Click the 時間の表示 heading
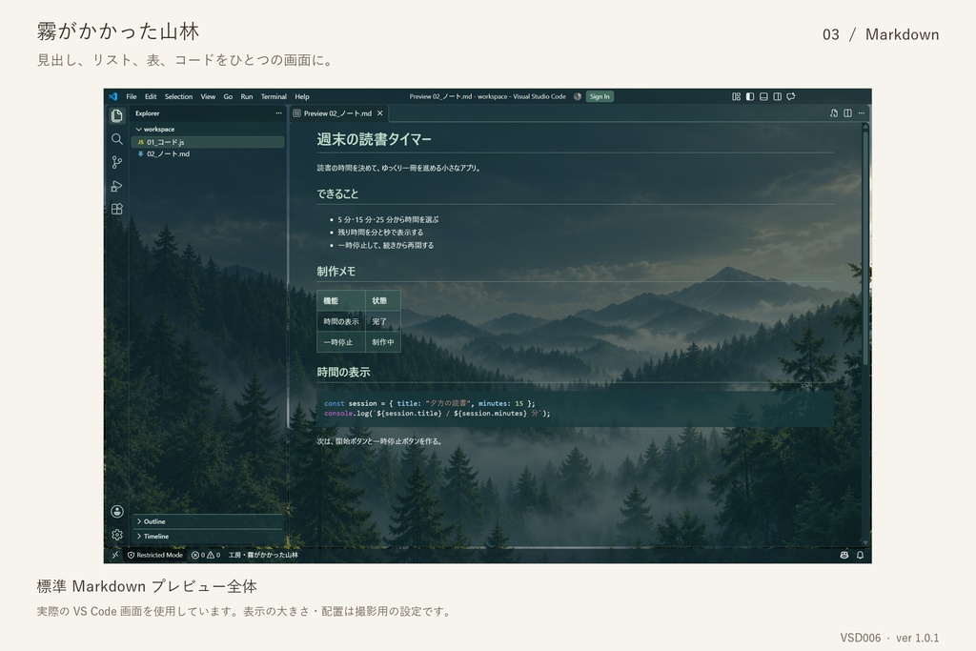 coord(343,372)
